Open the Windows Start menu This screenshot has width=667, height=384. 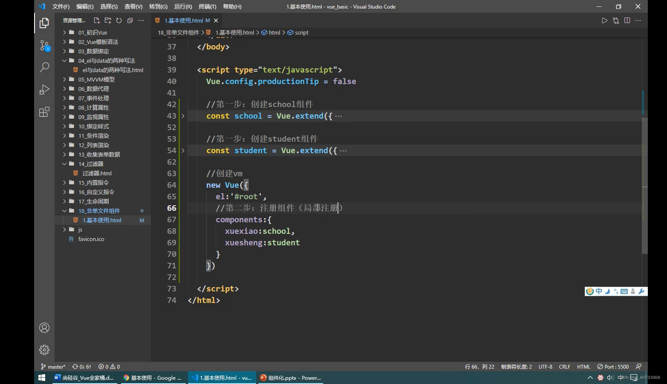pyautogui.click(x=42, y=378)
